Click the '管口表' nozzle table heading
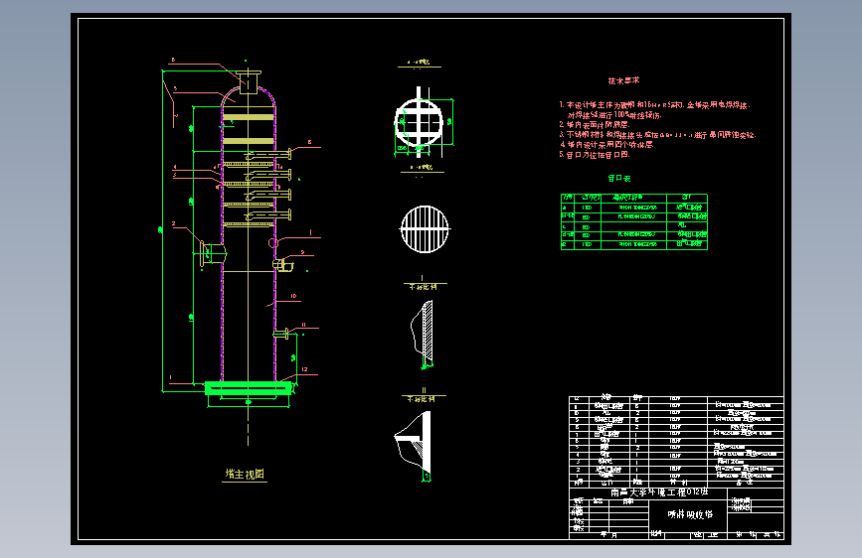This screenshot has width=862, height=558. 619,179
